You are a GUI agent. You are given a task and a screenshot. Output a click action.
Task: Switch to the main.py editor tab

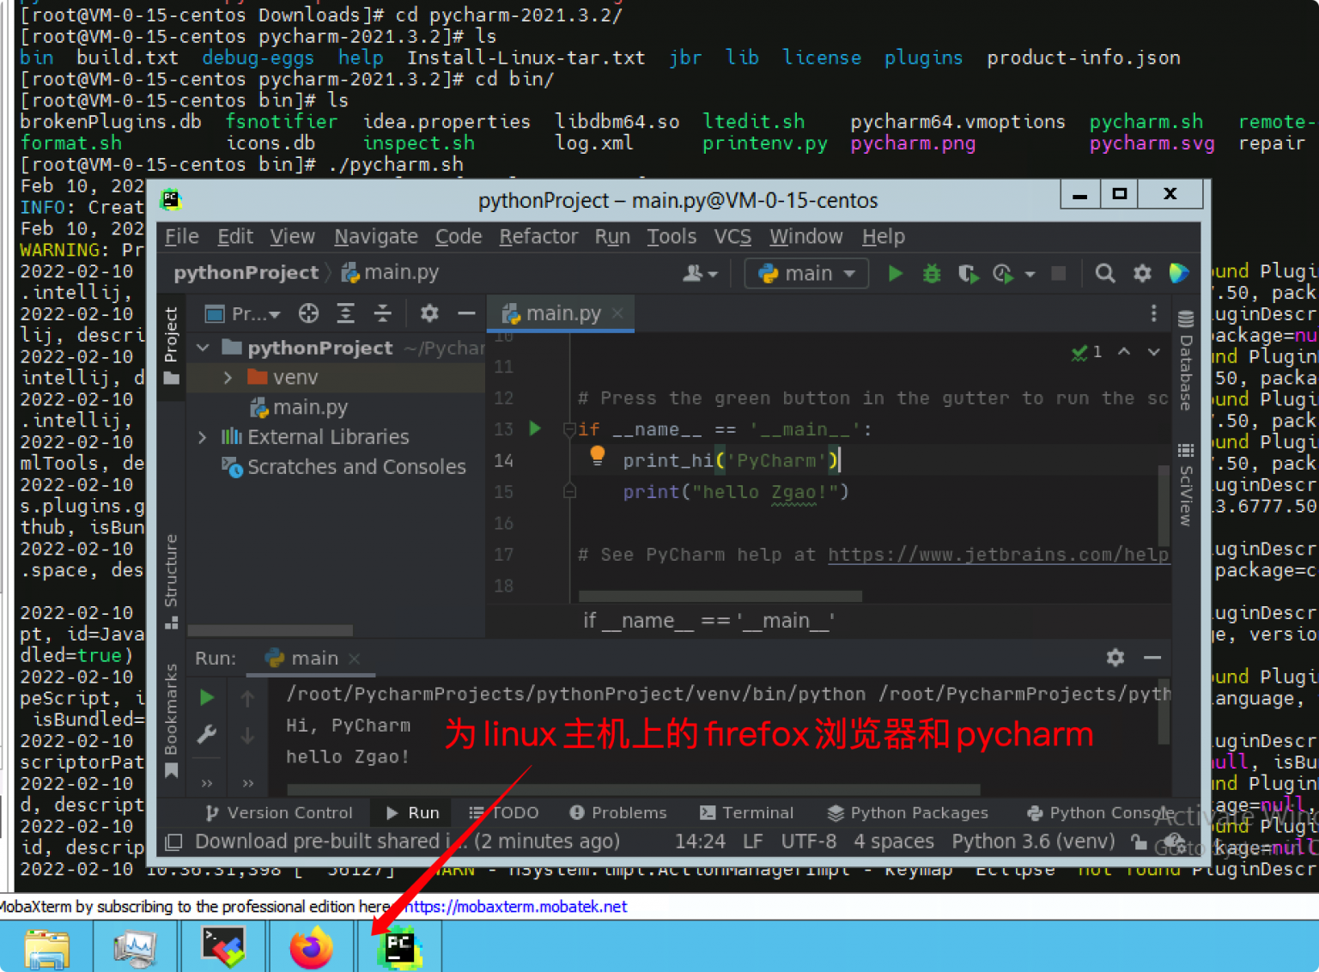point(562,313)
